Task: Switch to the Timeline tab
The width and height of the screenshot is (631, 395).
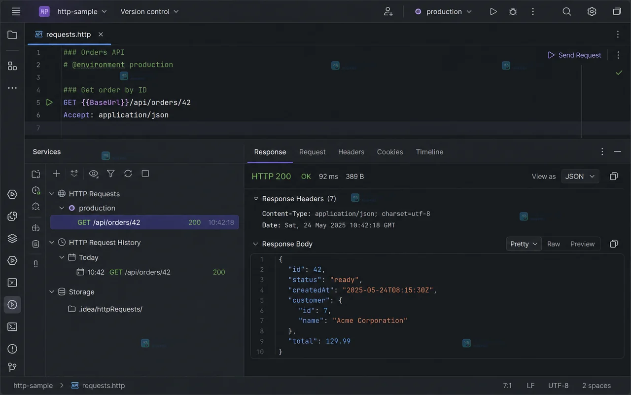Action: [x=429, y=152]
